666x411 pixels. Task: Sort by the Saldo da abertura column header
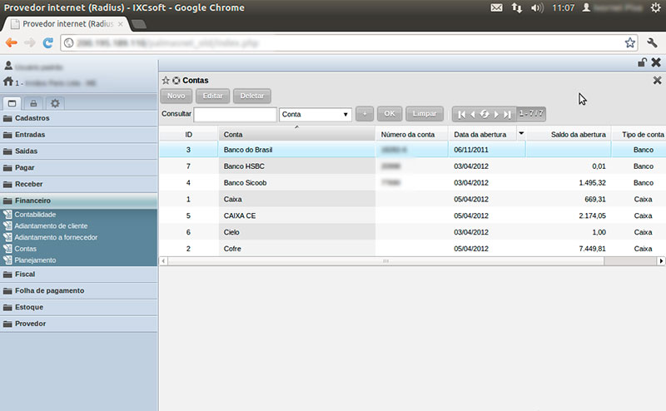569,134
